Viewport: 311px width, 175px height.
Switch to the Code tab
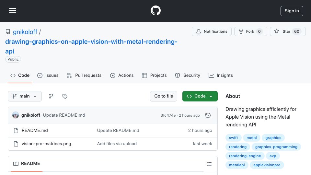(x=20, y=76)
